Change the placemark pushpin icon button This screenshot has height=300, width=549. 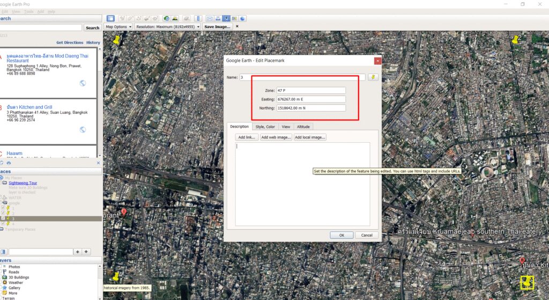coord(373,77)
